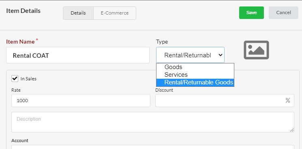Image resolution: width=302 pixels, height=149 pixels.
Task: Click the Account field at the bottom
Action: [x=153, y=147]
